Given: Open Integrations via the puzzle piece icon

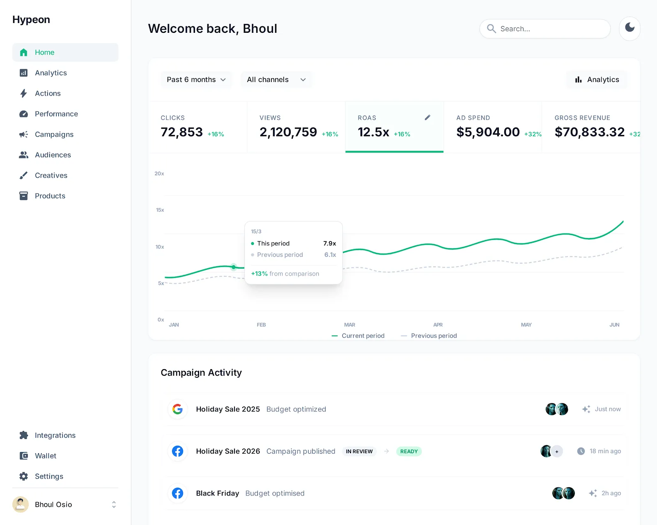Looking at the screenshot, I should click(23, 435).
